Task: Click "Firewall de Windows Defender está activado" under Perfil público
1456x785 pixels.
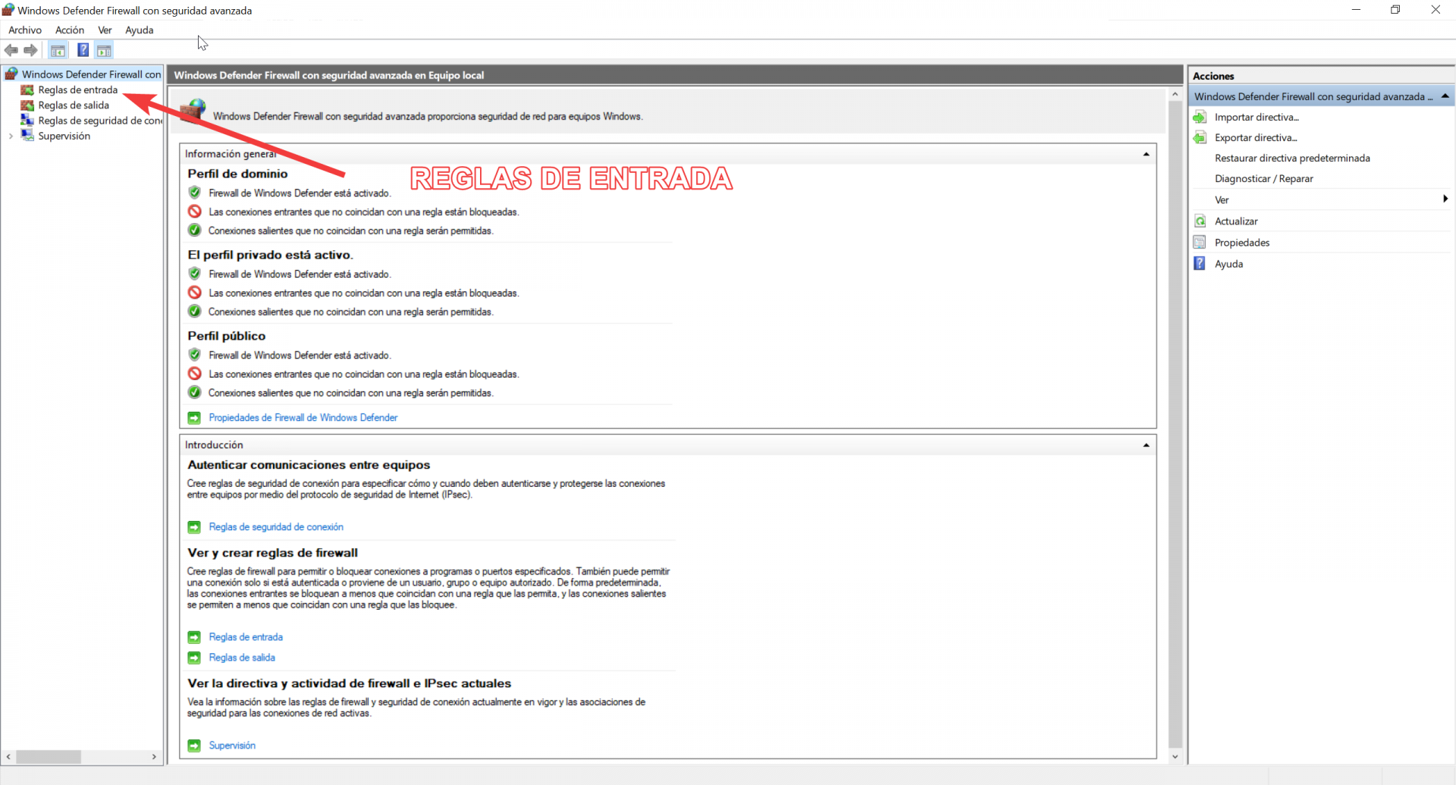Action: [x=300, y=356]
